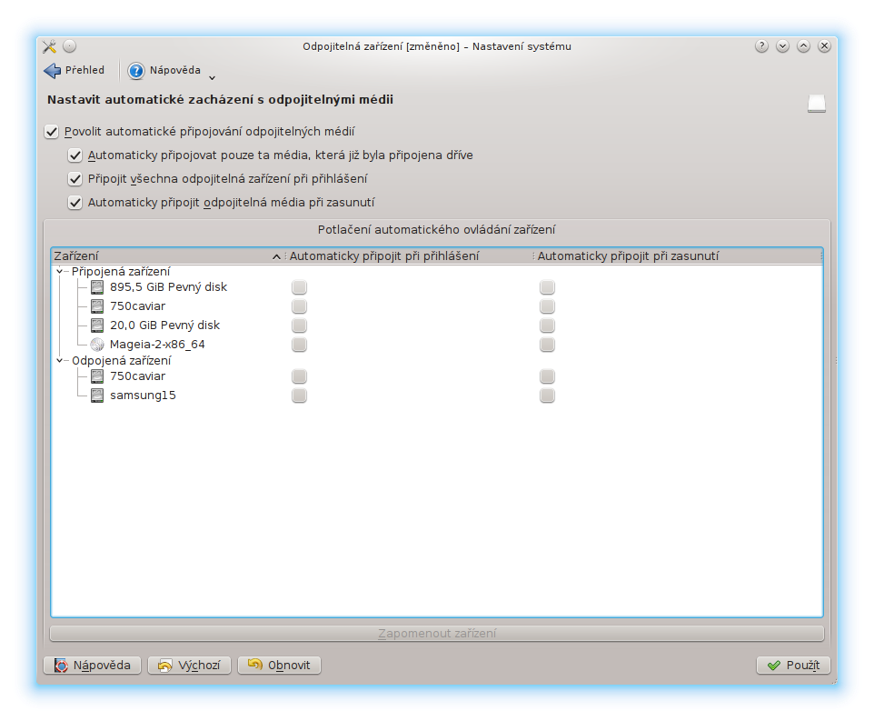The width and height of the screenshot is (874, 721).
Task: Click the disk icon beside samsung15
Action: tap(97, 396)
